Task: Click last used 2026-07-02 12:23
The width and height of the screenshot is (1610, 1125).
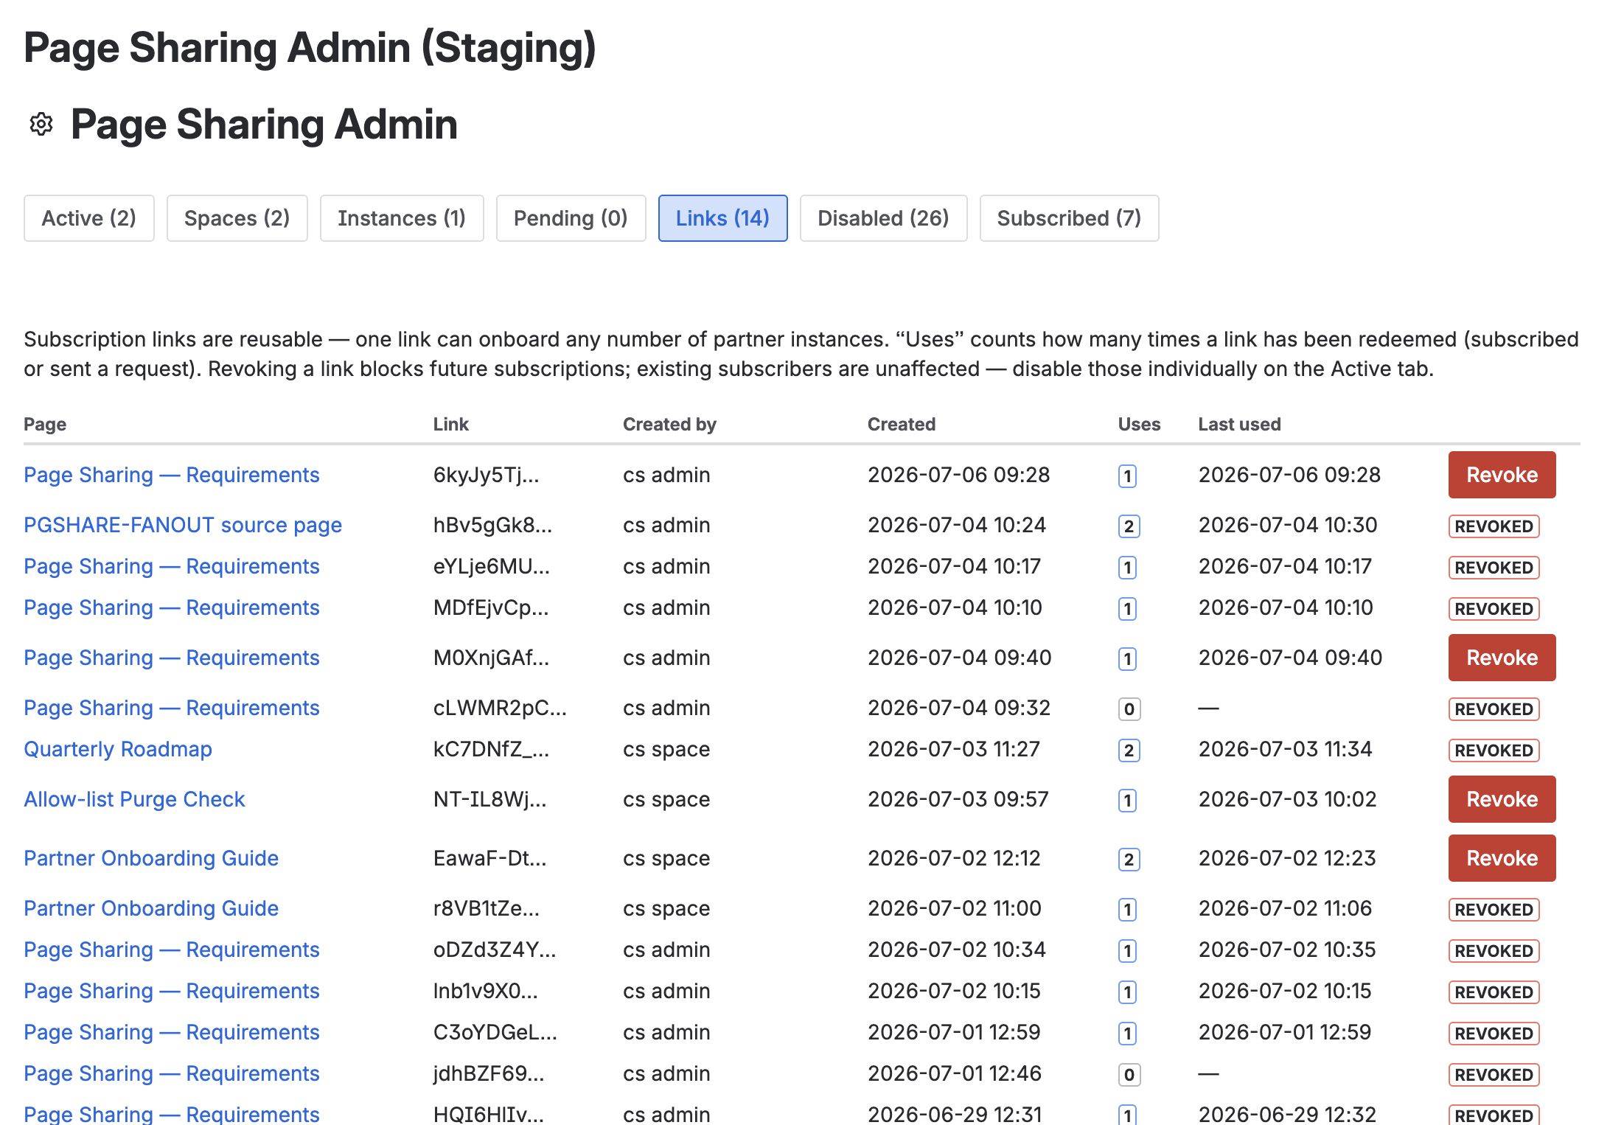Action: pos(1287,858)
